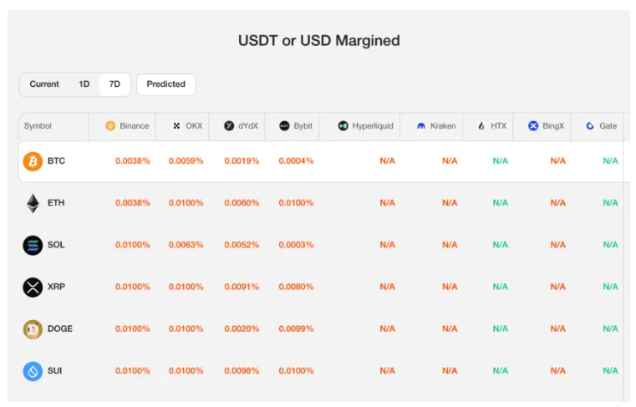Sort by the Symbol column header
Screen dimensions: 636x407
tap(38, 126)
